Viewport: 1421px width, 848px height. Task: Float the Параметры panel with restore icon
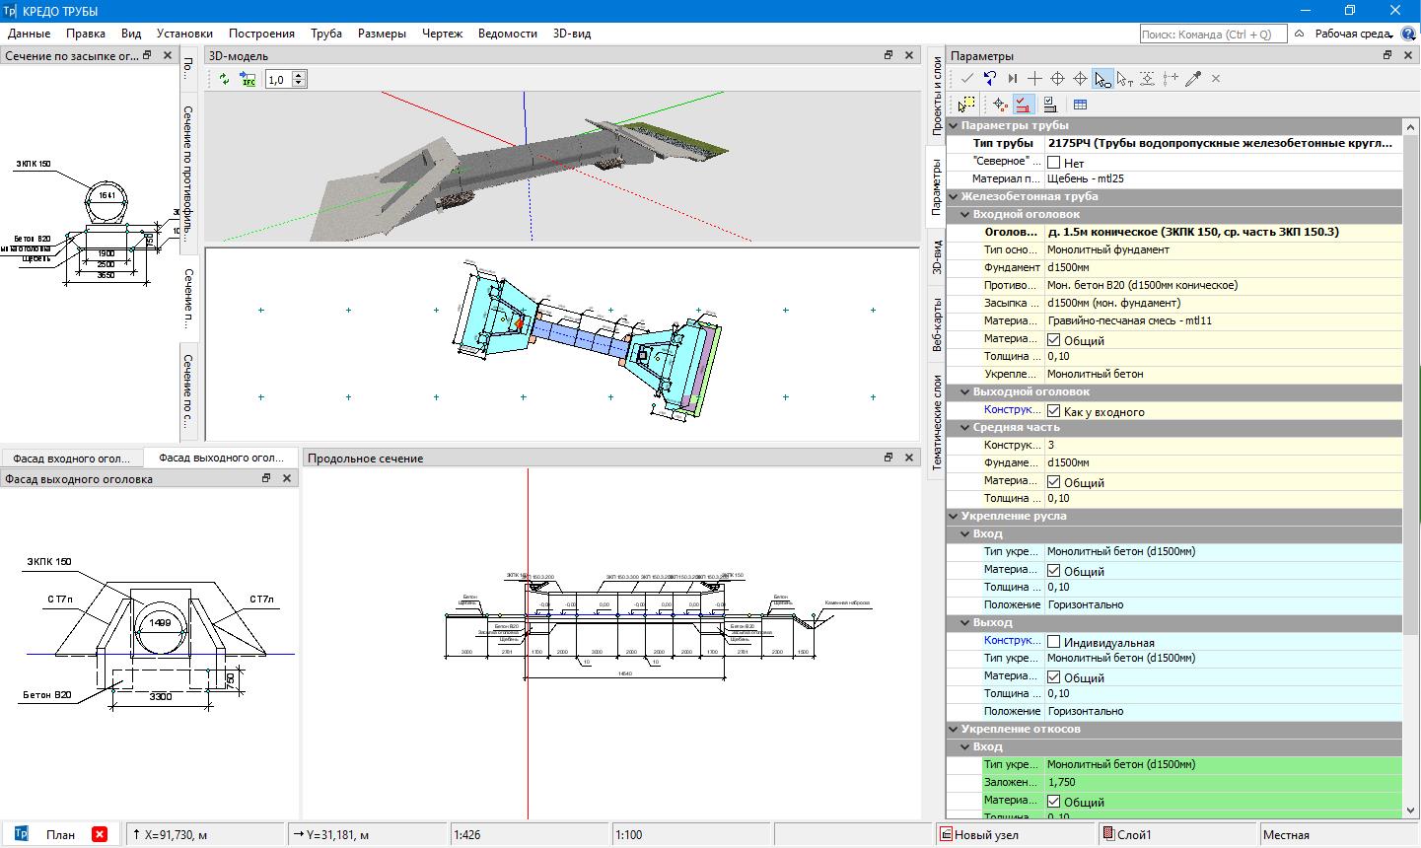click(1387, 55)
